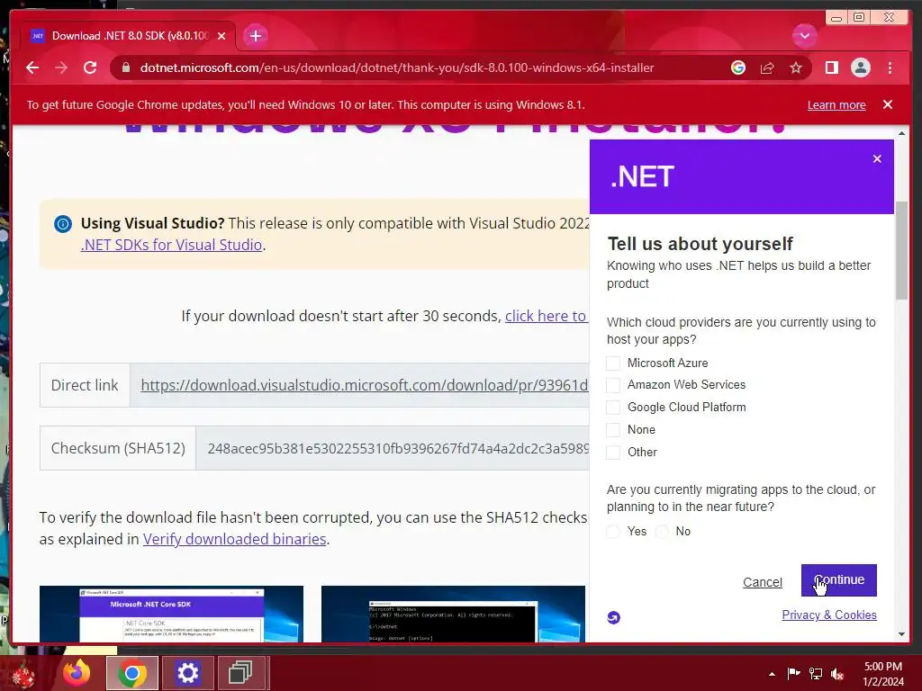Reload the page with the refresh icon
The width and height of the screenshot is (922, 691).
click(90, 67)
